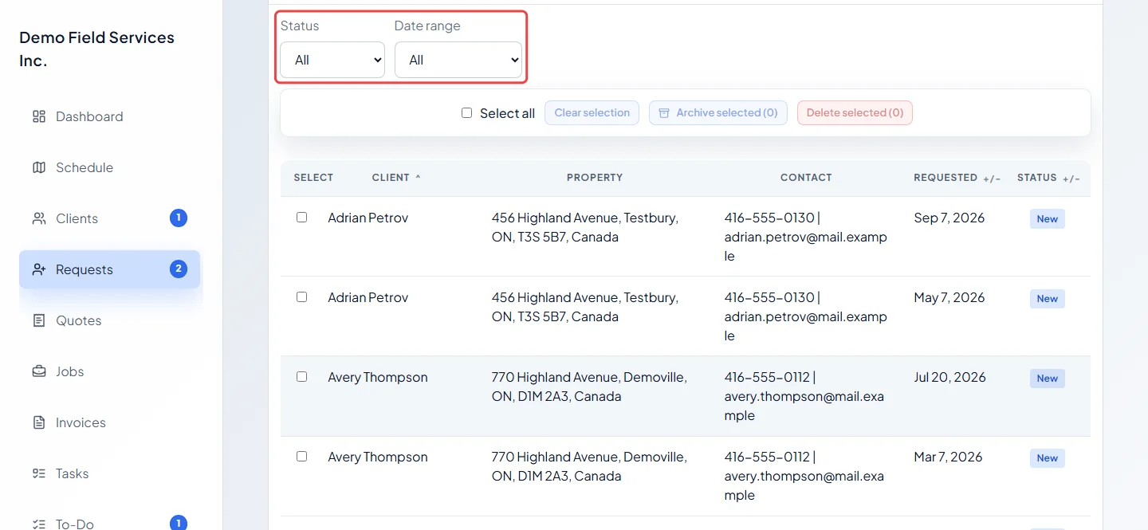
Task: Click the Clients people icon
Action: coord(38,218)
